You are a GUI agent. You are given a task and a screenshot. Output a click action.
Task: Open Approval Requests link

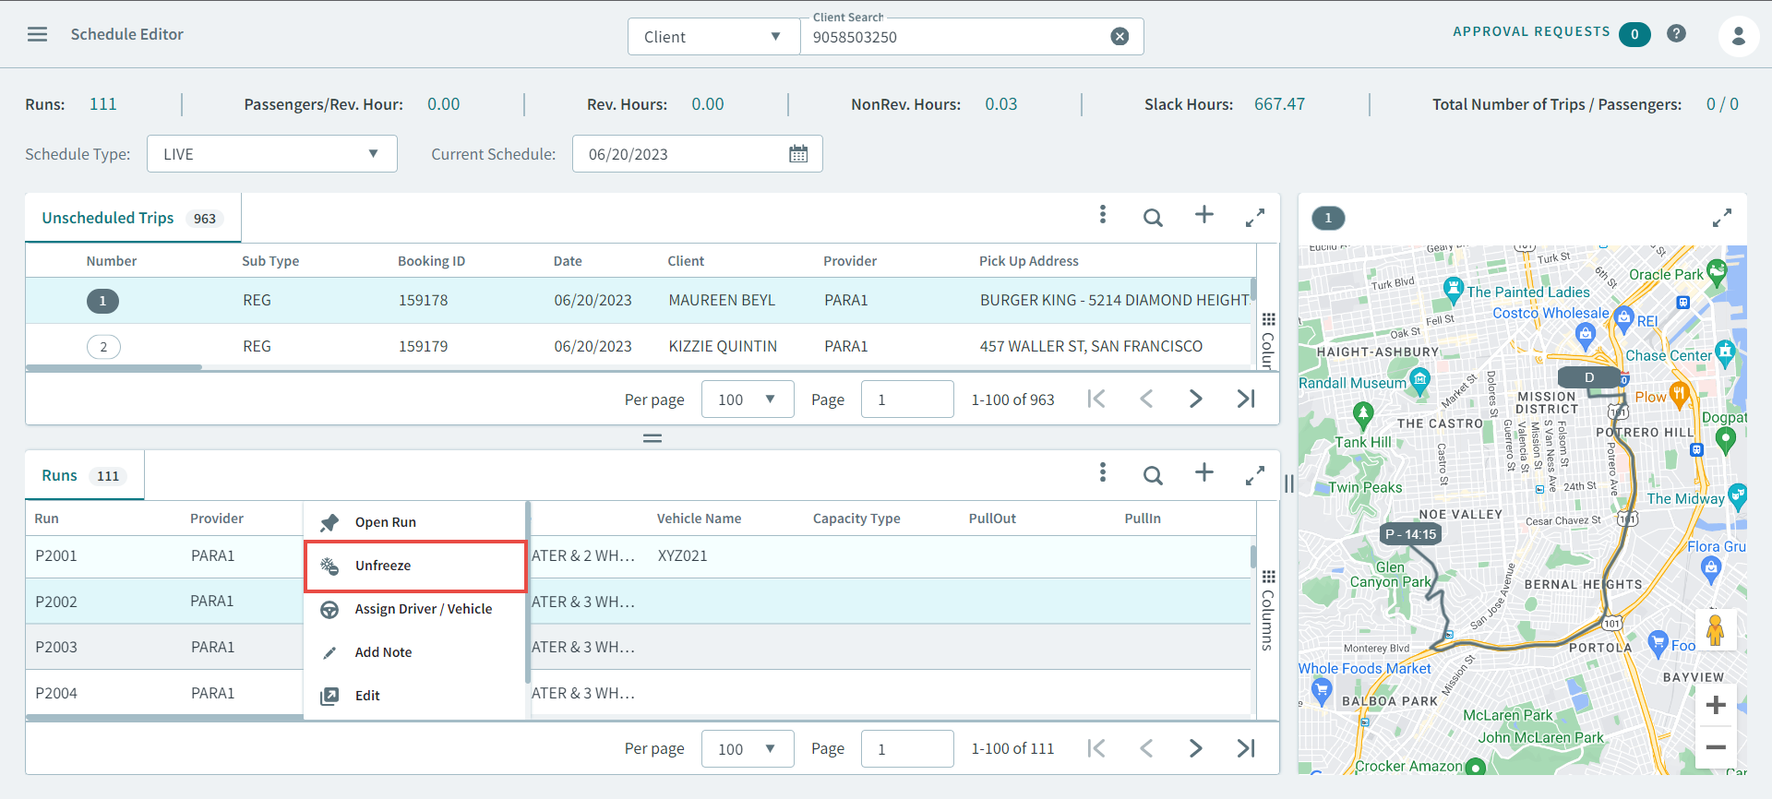click(x=1531, y=31)
